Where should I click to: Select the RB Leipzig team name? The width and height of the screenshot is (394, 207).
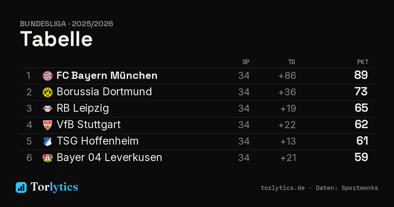(83, 108)
